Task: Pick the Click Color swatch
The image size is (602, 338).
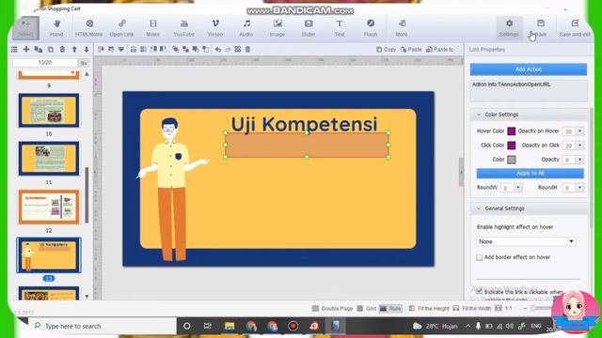Action: 512,146
